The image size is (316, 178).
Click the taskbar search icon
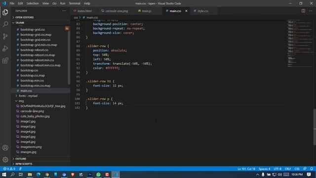pos(12,175)
